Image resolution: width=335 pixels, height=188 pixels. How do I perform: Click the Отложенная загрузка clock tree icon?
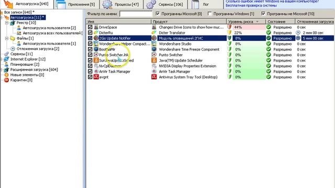point(13,49)
